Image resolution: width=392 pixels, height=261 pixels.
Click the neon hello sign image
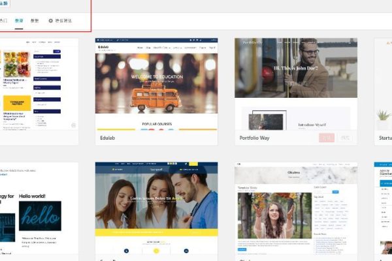[39, 215]
